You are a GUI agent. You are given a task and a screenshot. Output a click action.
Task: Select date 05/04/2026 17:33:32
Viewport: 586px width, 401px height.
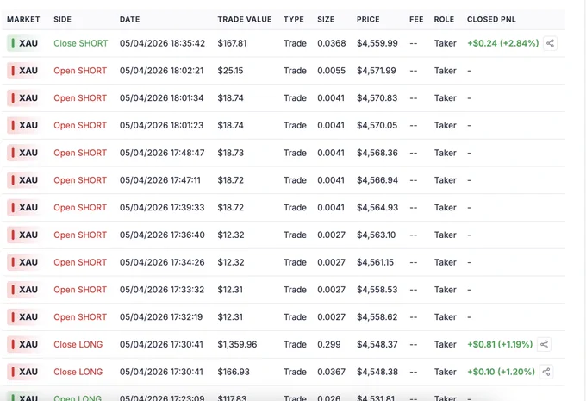point(162,290)
